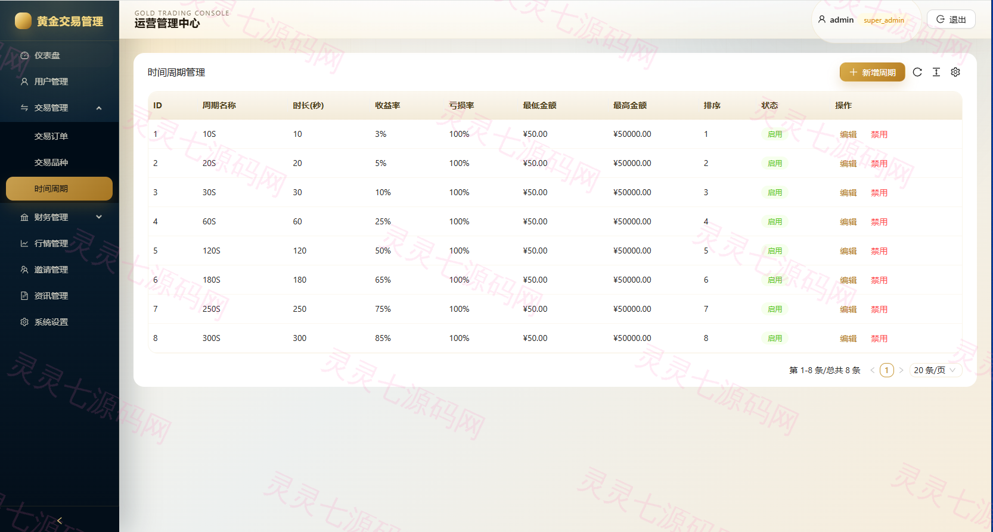Click the chart icon beside 行情管理
Screen dimensions: 993x532
(24, 243)
